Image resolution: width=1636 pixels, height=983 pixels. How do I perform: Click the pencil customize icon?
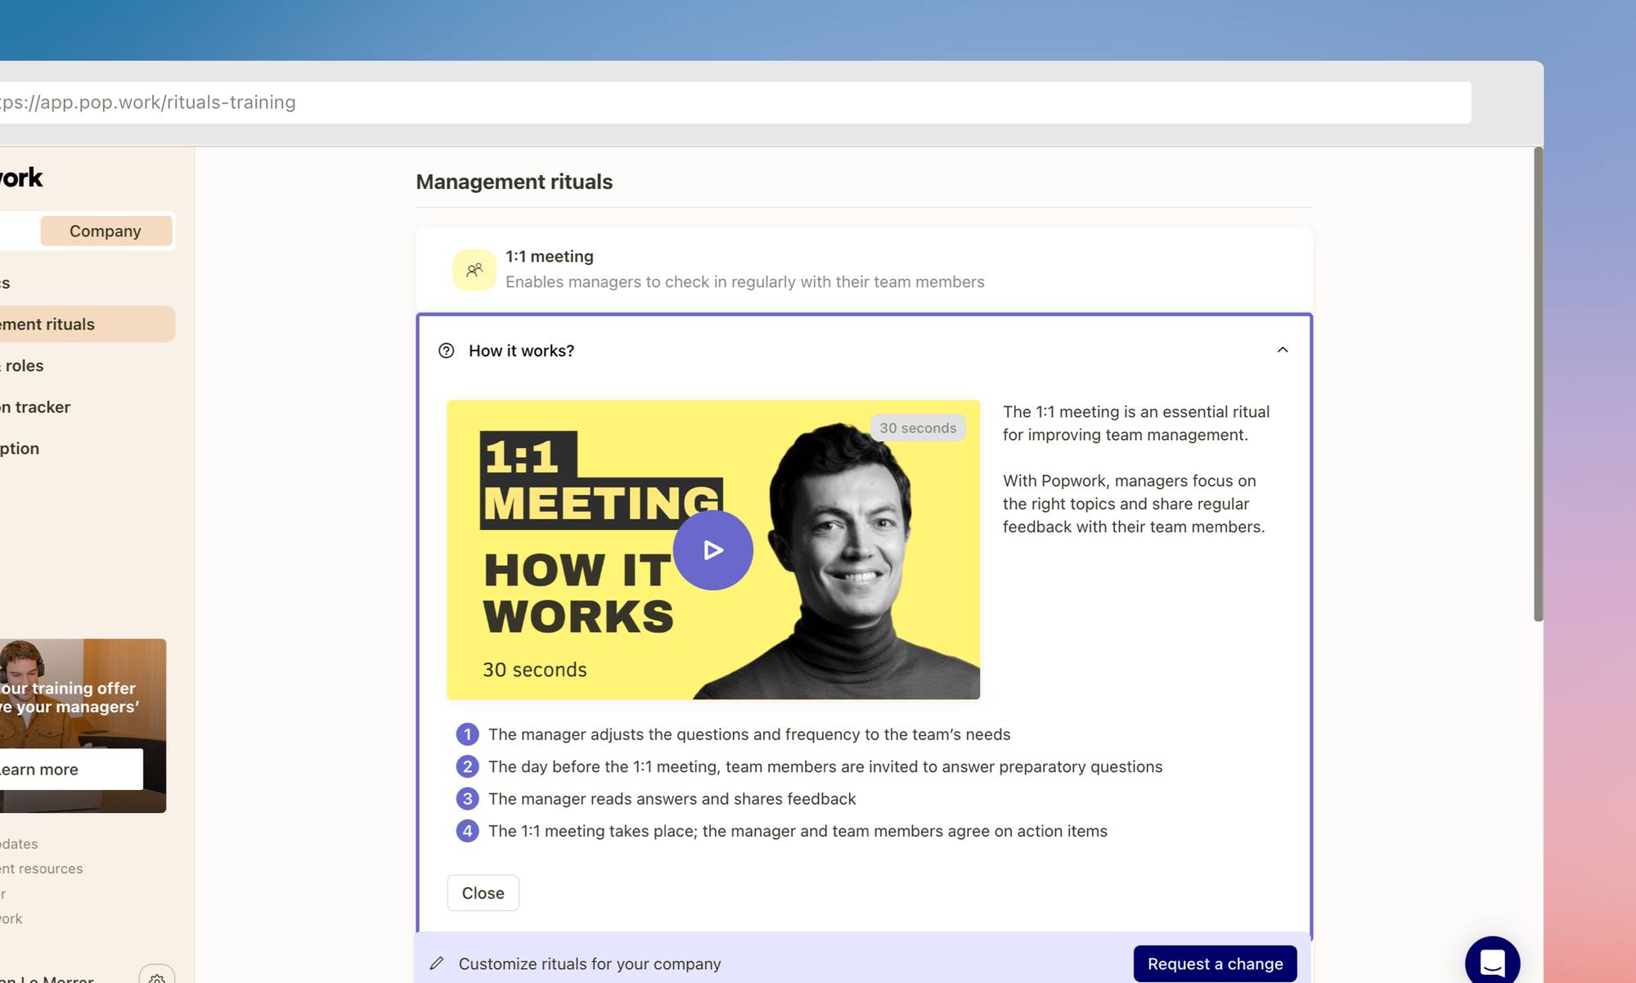437,963
